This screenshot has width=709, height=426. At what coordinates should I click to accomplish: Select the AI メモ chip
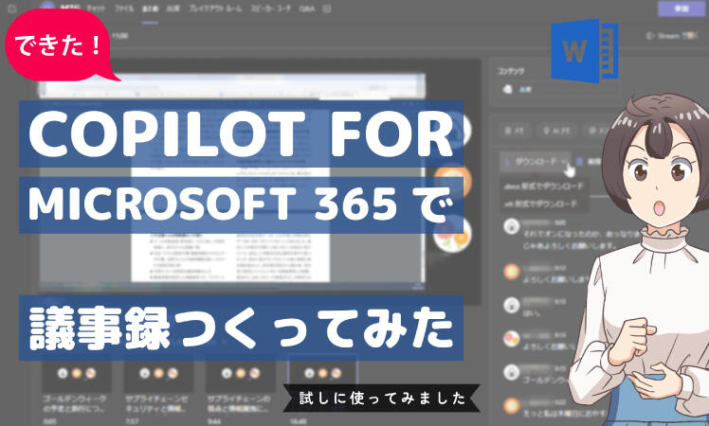(557, 131)
